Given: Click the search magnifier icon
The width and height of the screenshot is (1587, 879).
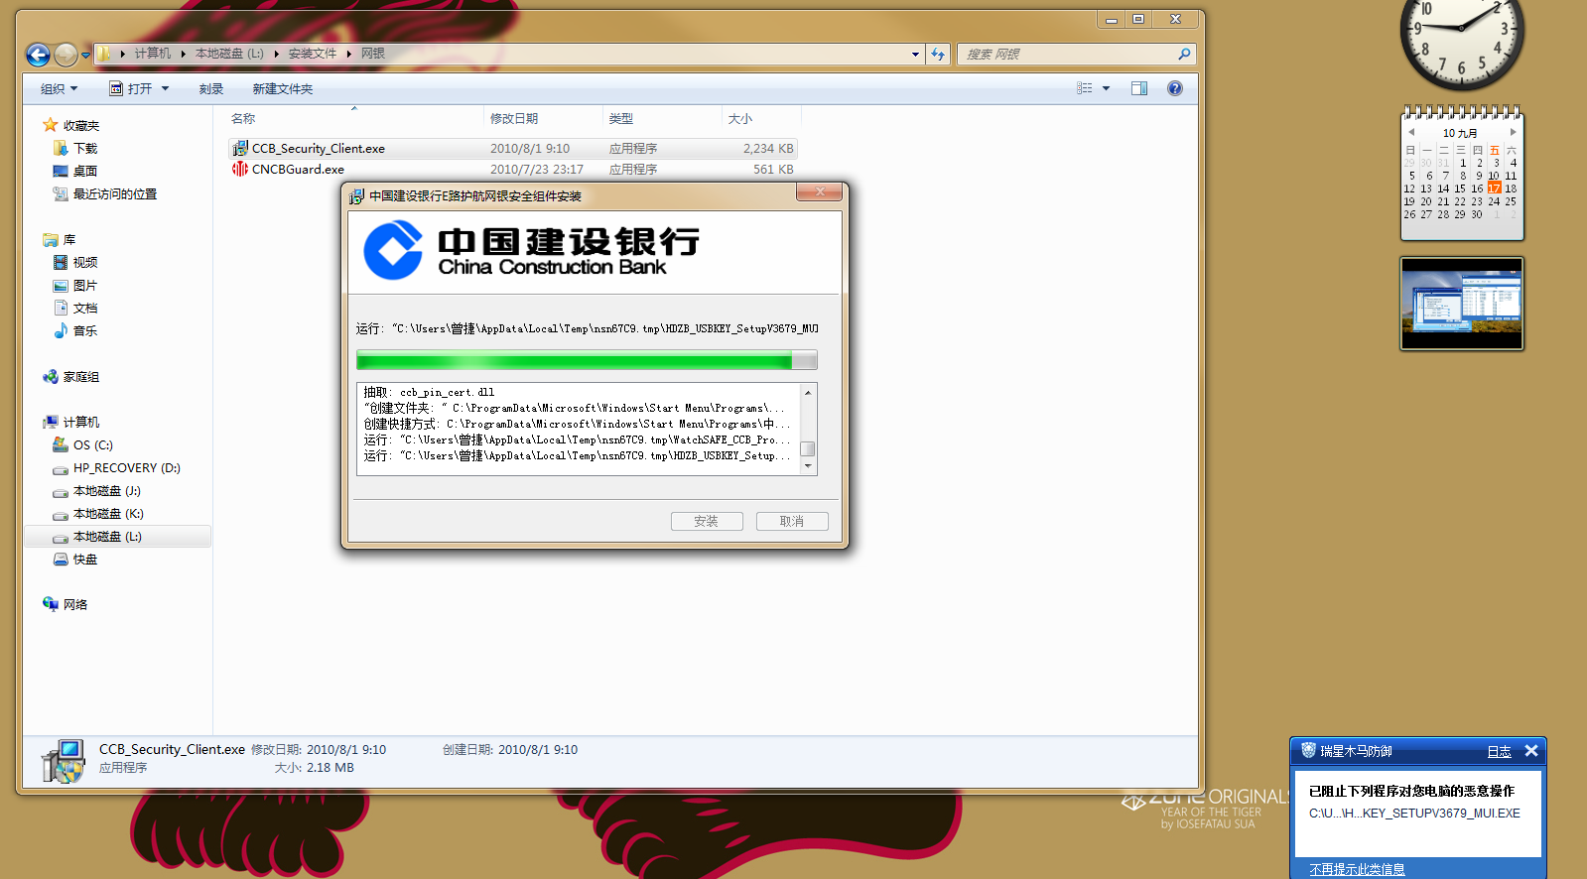Looking at the screenshot, I should point(1184,54).
